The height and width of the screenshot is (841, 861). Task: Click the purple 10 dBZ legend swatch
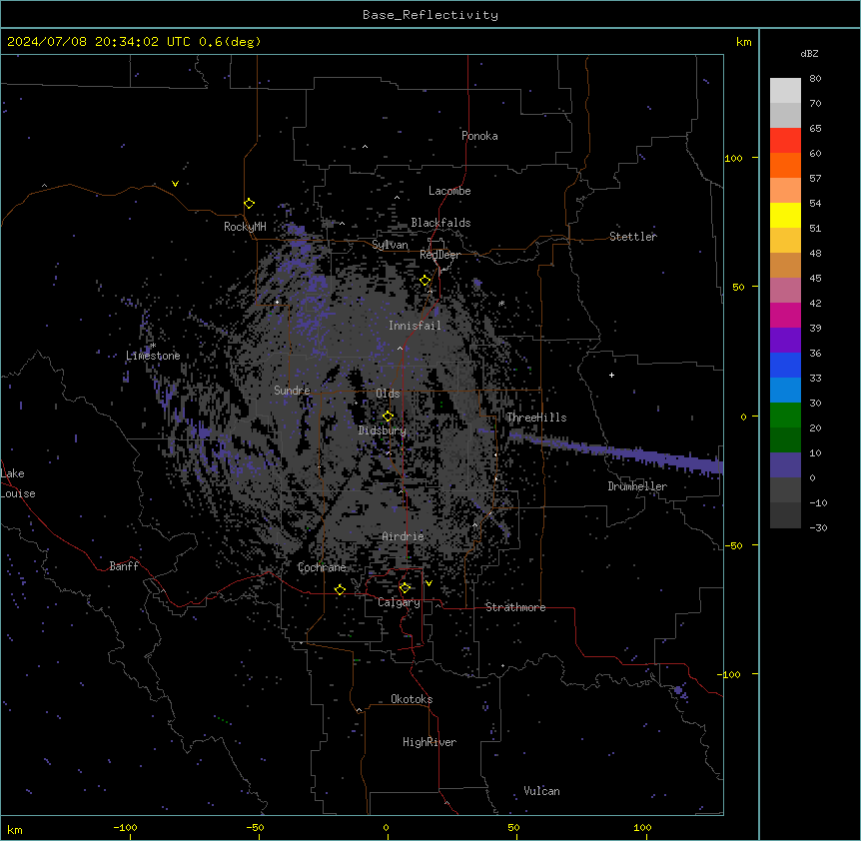tap(785, 465)
